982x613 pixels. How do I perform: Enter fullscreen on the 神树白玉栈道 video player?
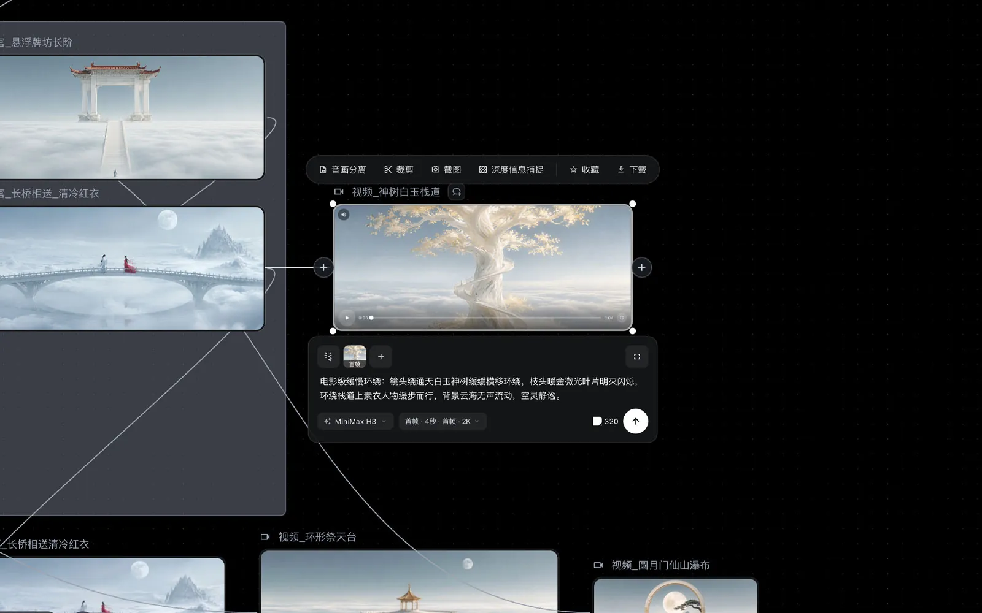pos(622,318)
